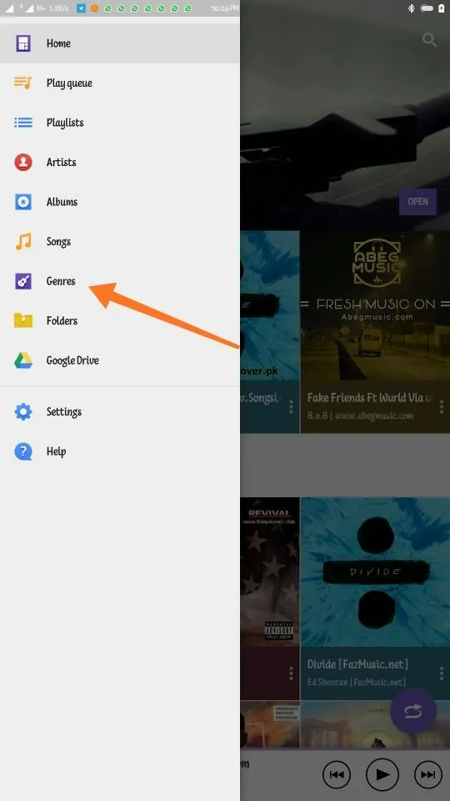450x801 pixels.
Task: Tap the purple shuffle floating button
Action: [x=413, y=710]
